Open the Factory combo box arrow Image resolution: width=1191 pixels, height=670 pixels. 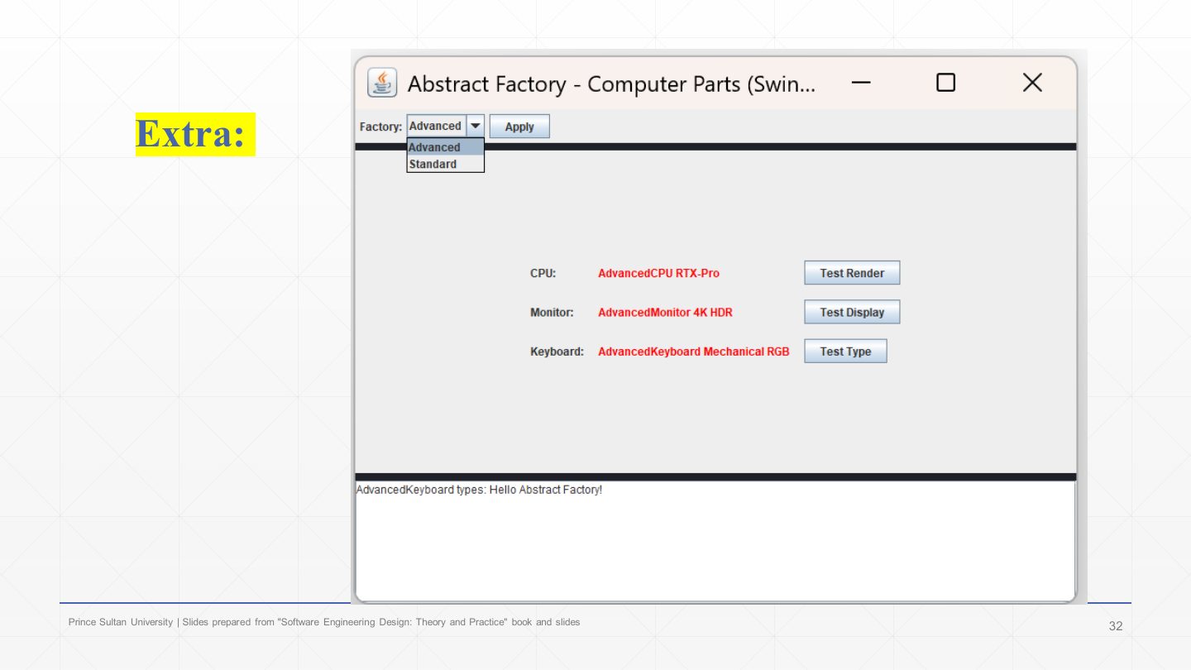(x=476, y=126)
